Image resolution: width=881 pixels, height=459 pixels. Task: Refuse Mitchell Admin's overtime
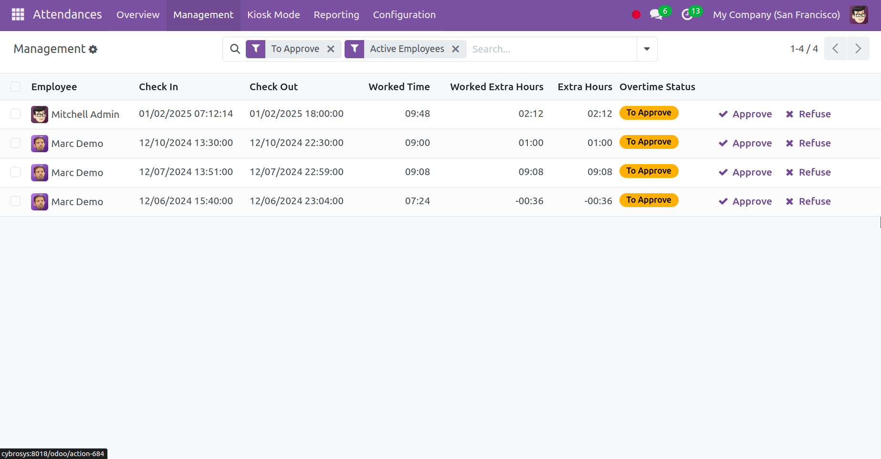(x=808, y=114)
